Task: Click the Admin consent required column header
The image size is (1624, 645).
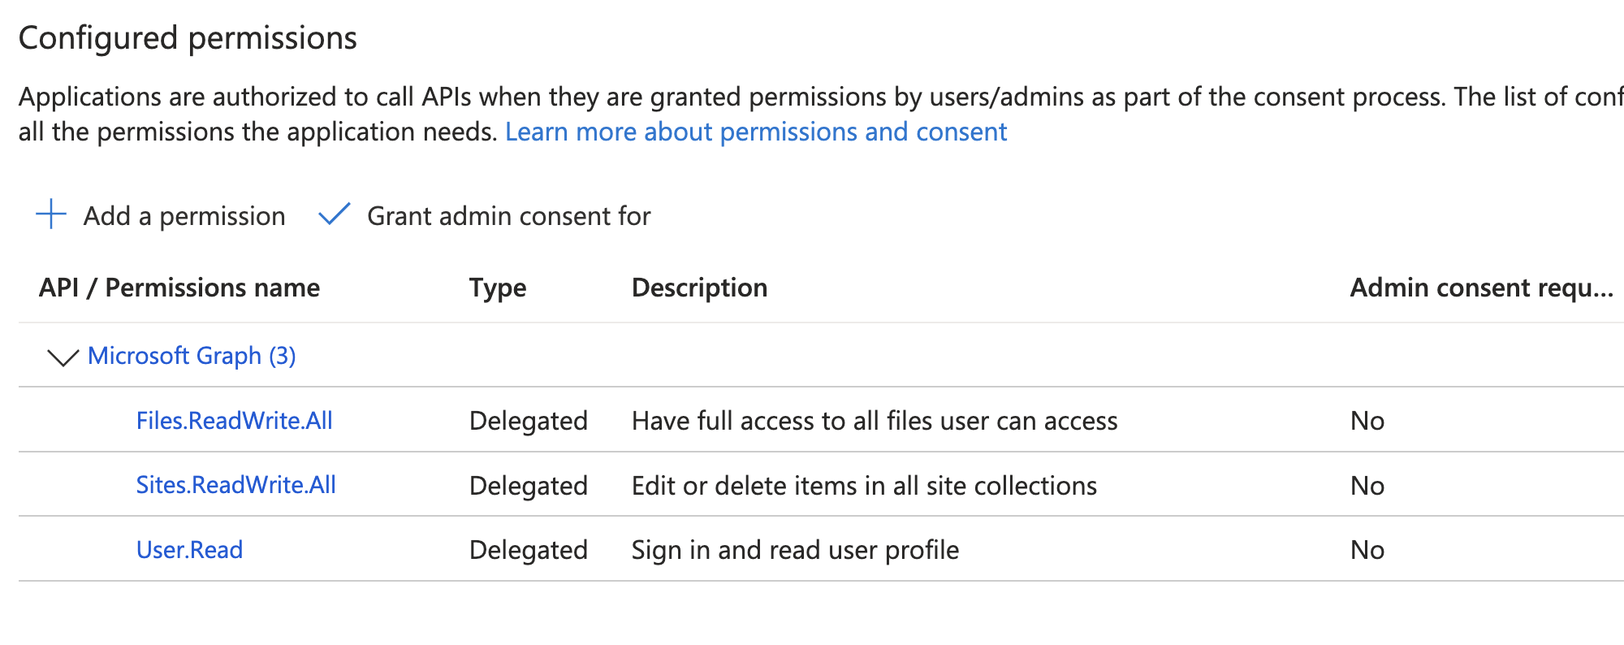Action: (1482, 288)
